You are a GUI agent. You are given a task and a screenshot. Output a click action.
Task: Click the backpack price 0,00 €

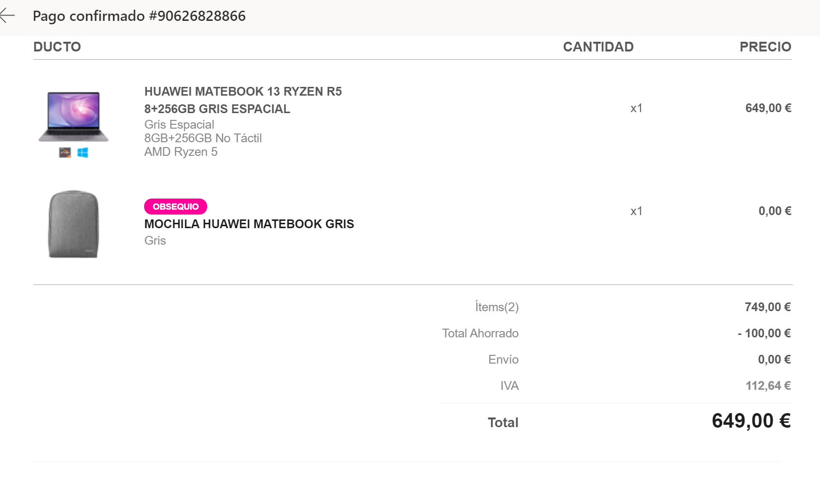(775, 211)
